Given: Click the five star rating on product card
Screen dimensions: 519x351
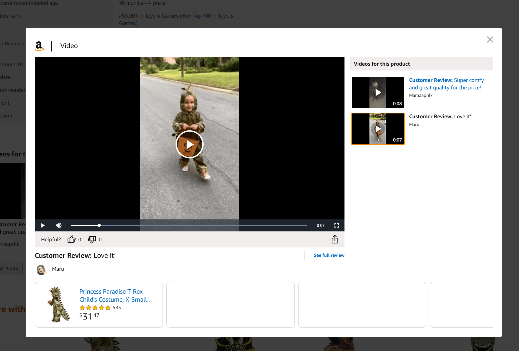Looking at the screenshot, I should [x=95, y=307].
